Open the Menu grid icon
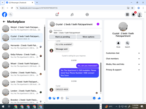 tap(127, 15)
